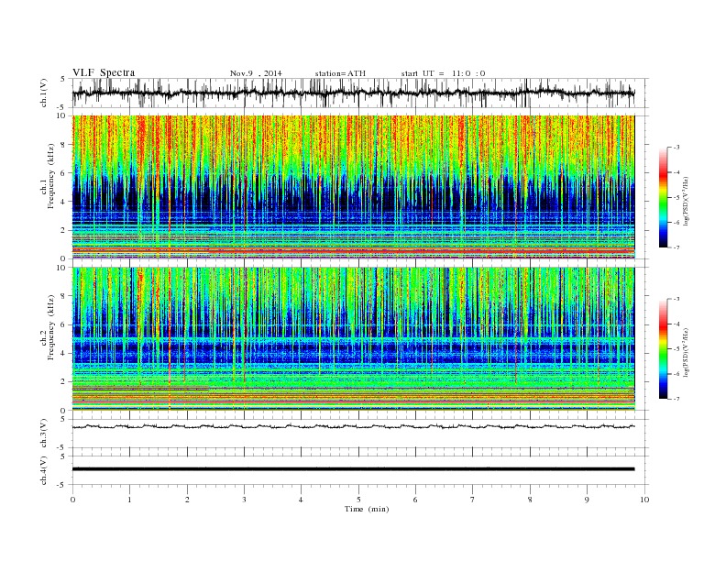Click the "-7" tick on ch.2 color bar
The height and width of the screenshot is (561, 726).
676,399
